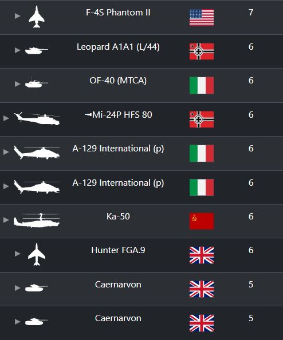Open the Leopard A1A1 (L/44) name link
This screenshot has width=283, height=340.
(118, 47)
